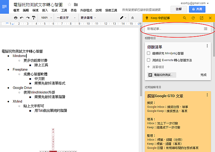Open the 外掛程式 menu
215x152 pixels.
[86, 10]
